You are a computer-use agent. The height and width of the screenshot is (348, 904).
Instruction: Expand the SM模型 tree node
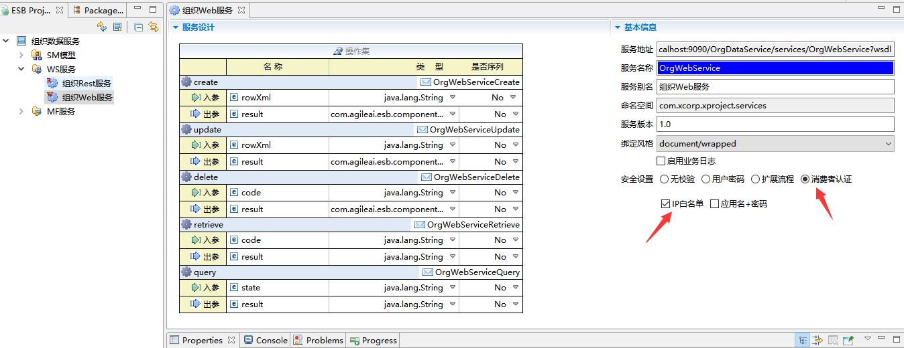click(21, 55)
